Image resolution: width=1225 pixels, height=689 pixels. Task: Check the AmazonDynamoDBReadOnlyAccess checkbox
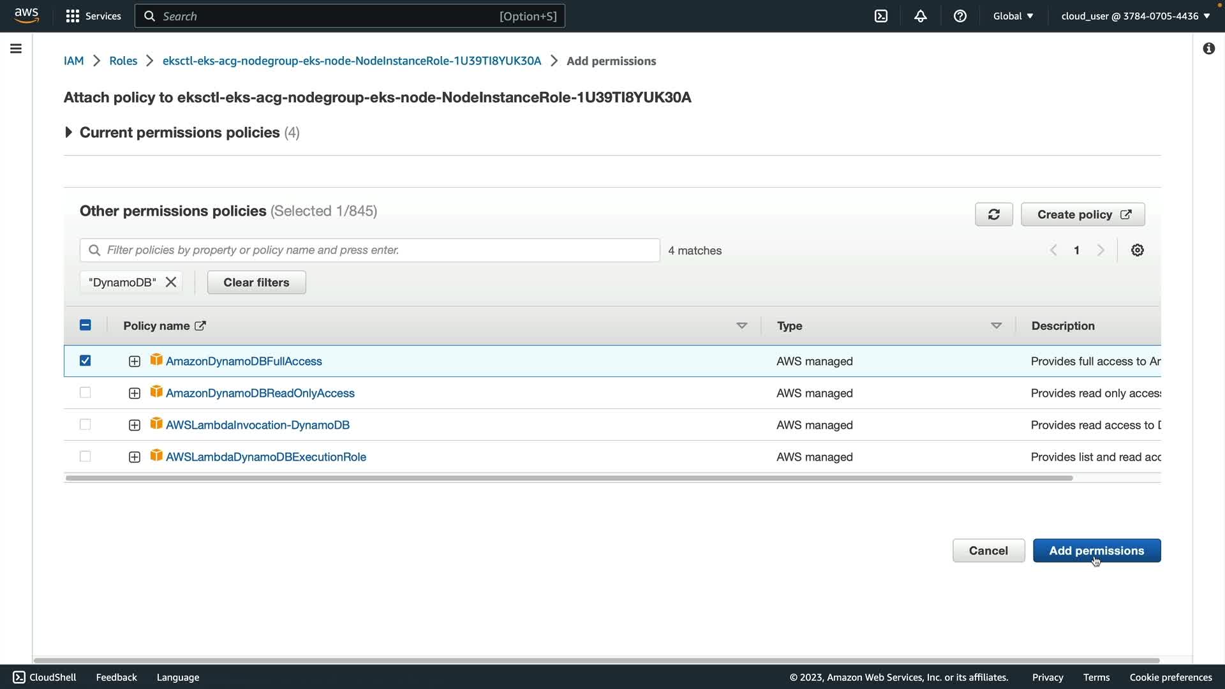[85, 392]
